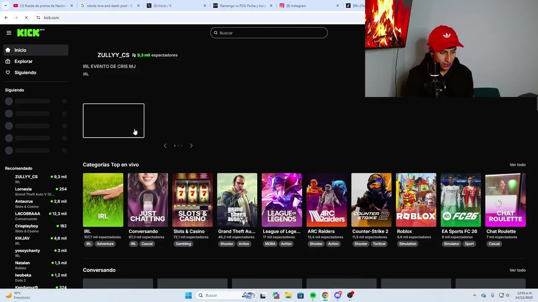
Task: Stop page loading with the X button
Action: pos(26,18)
